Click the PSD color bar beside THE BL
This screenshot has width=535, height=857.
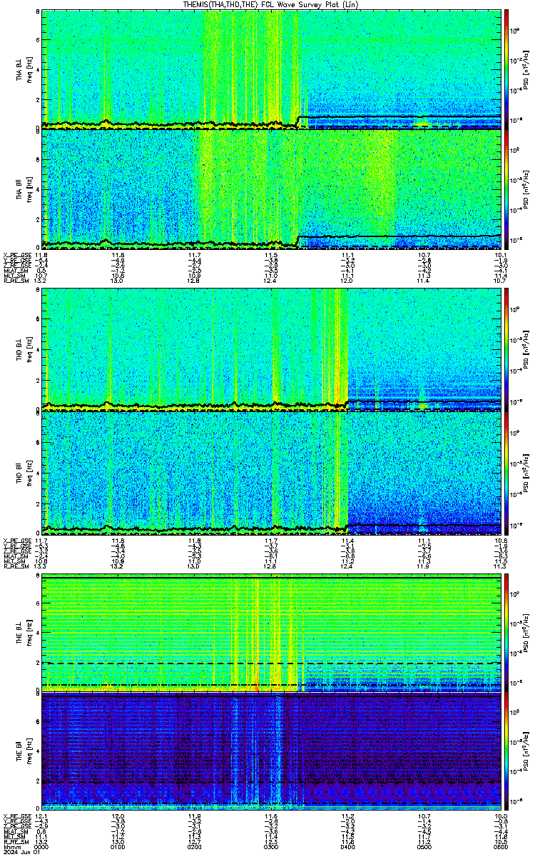(x=507, y=633)
